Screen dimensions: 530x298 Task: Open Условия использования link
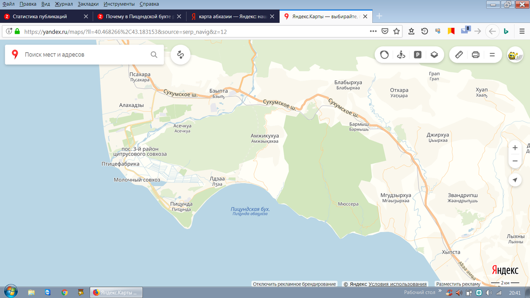point(398,284)
